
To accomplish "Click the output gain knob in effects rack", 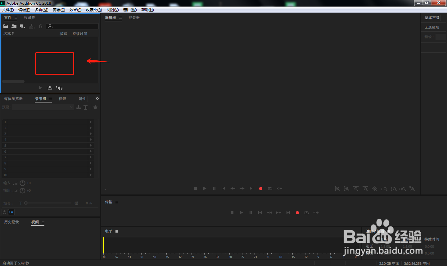I will pyautogui.click(x=22, y=190).
